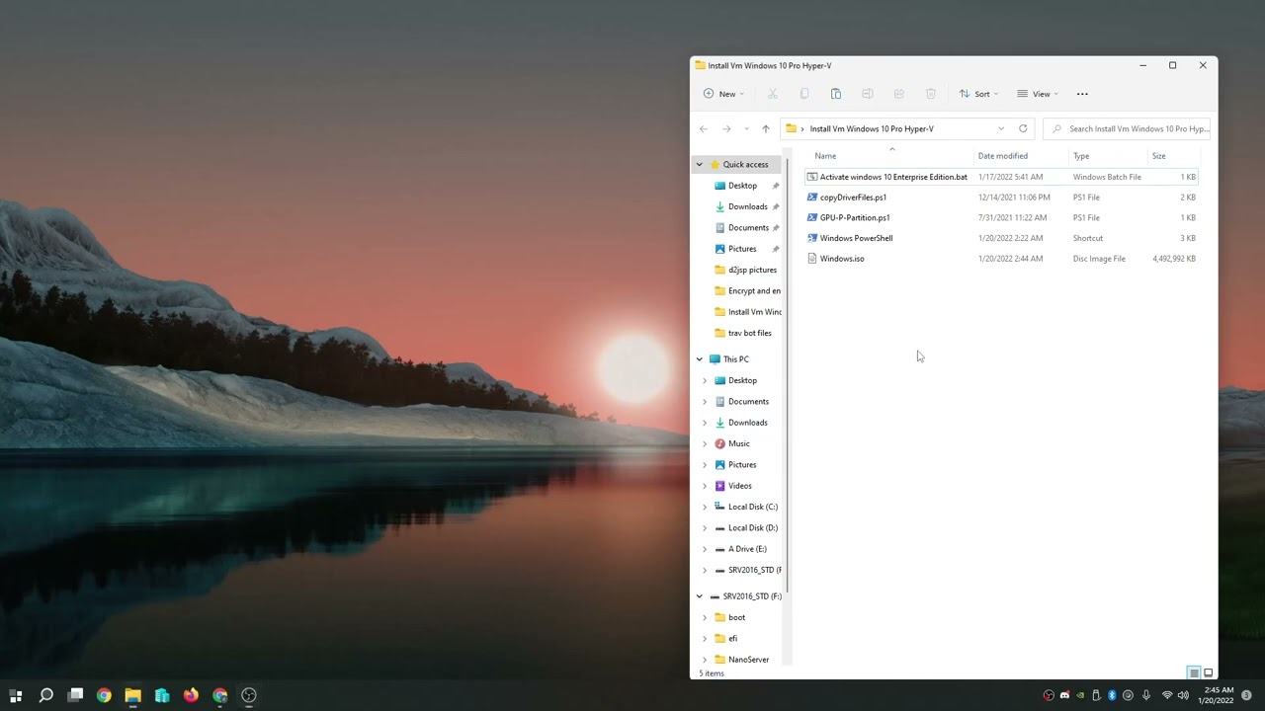Open Downloads in Quick access
Image resolution: width=1265 pixels, height=711 pixels.
tap(747, 206)
